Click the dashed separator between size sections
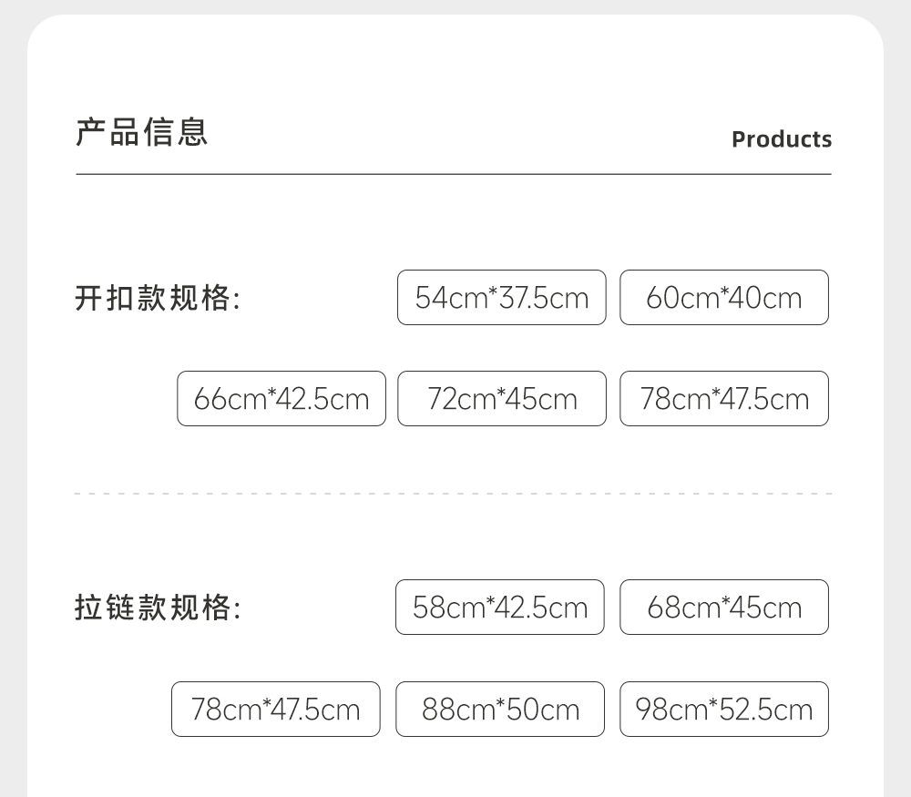The width and height of the screenshot is (911, 797). click(x=454, y=494)
